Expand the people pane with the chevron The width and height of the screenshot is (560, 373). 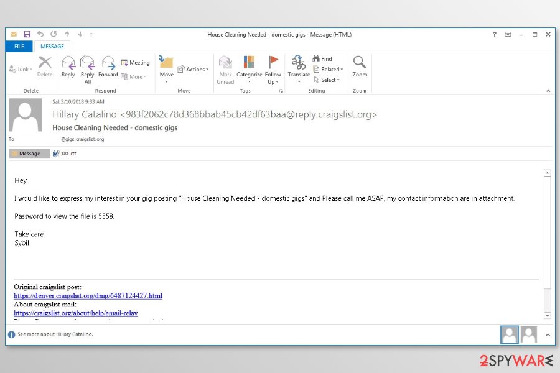[x=548, y=334]
